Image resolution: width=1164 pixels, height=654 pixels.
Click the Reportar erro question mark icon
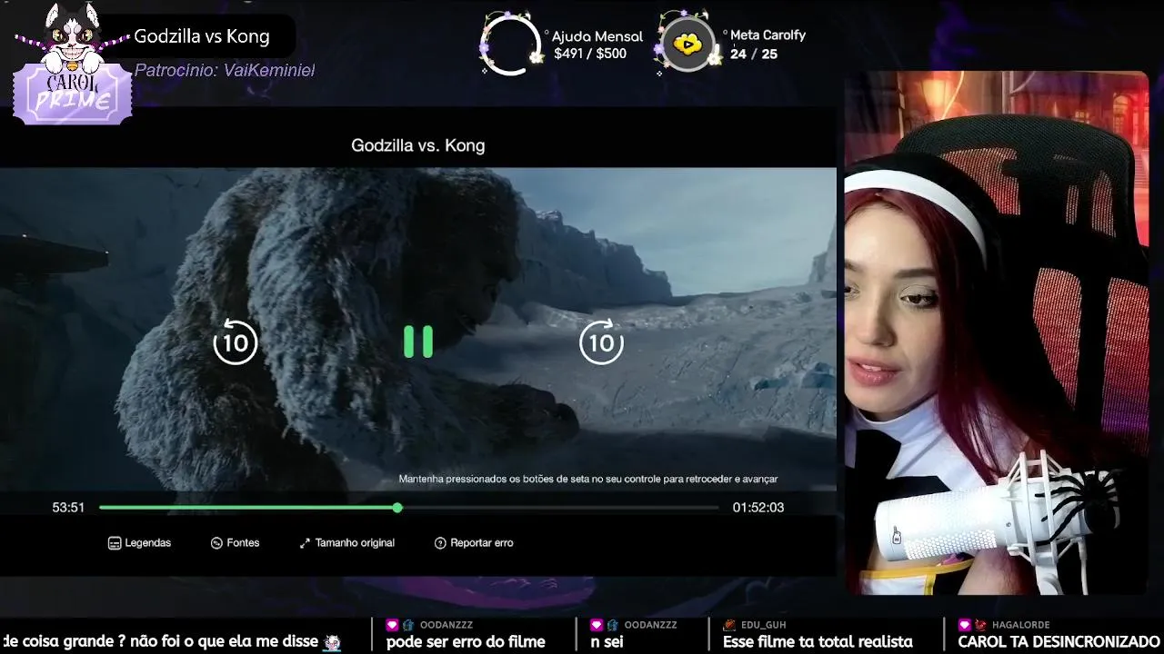(440, 543)
